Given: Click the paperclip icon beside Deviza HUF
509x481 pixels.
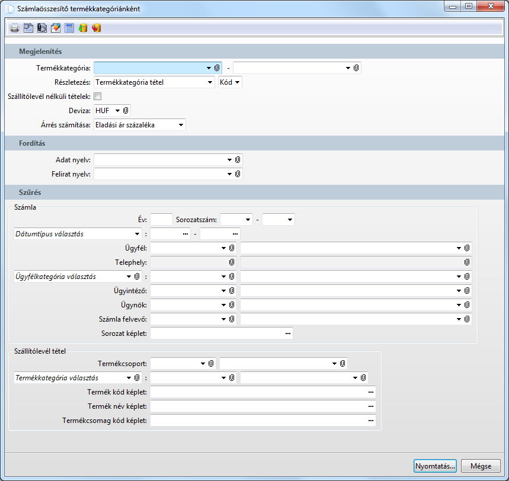Looking at the screenshot, I should (126, 111).
